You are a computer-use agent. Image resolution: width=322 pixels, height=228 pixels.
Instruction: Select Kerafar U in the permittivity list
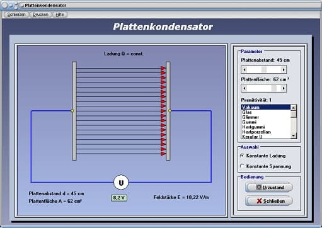coord(266,137)
